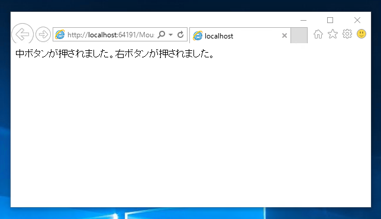Click the search magnifier in address bar
Image resolution: width=381 pixels, height=219 pixels.
pyautogui.click(x=162, y=34)
